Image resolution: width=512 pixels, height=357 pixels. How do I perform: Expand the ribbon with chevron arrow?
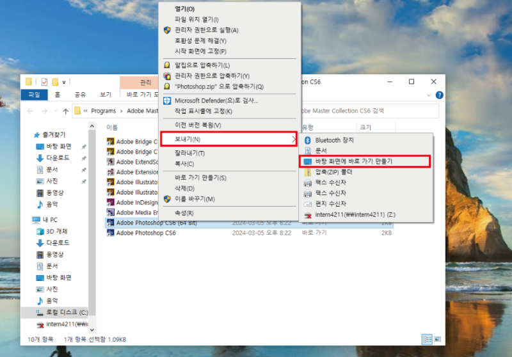pyautogui.click(x=429, y=95)
